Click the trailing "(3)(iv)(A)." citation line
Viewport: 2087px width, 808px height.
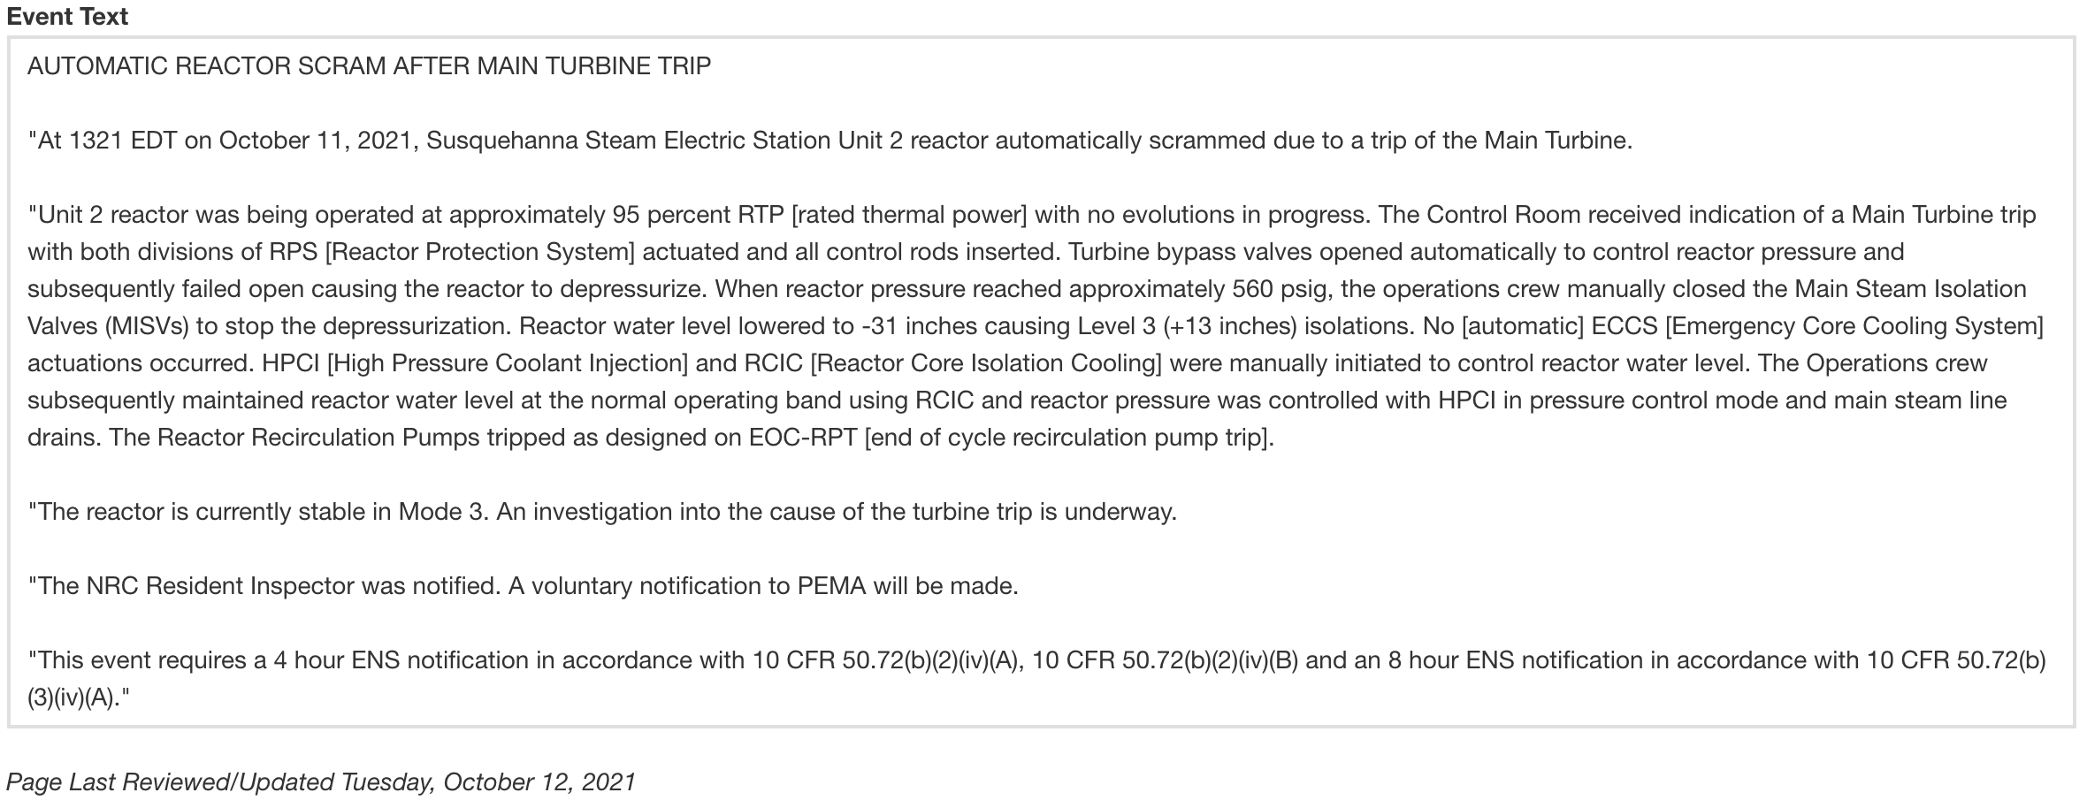pos(78,697)
